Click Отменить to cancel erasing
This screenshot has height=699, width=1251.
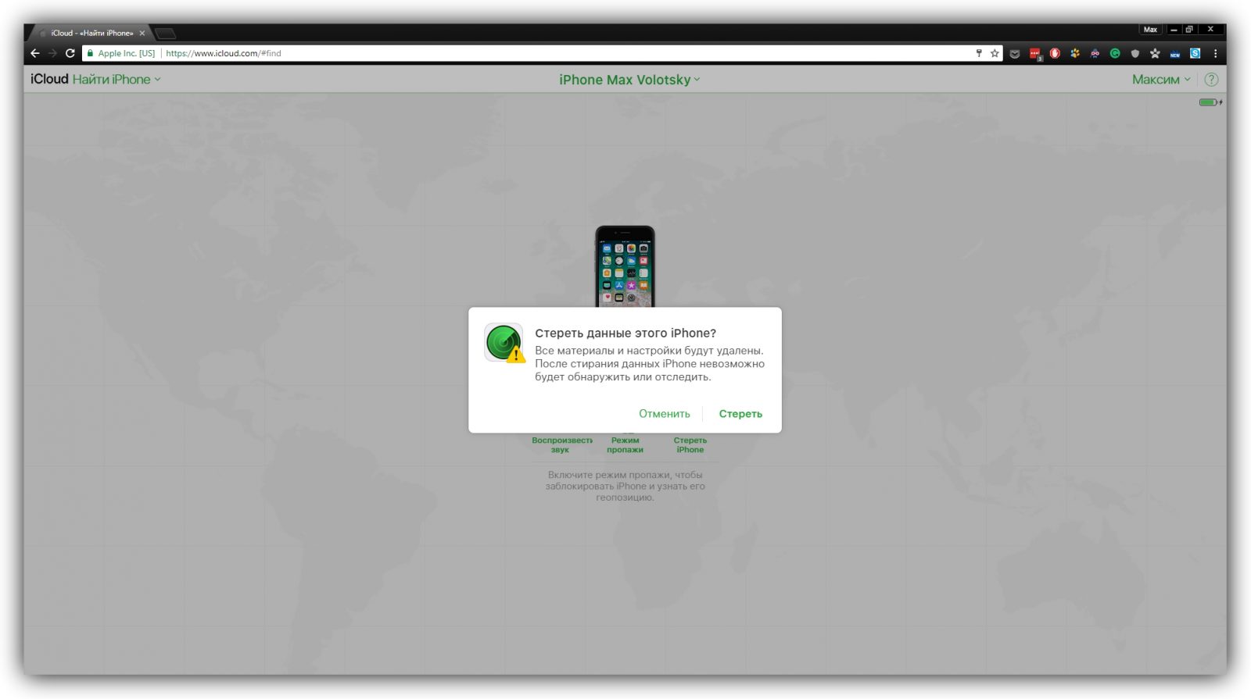click(665, 414)
